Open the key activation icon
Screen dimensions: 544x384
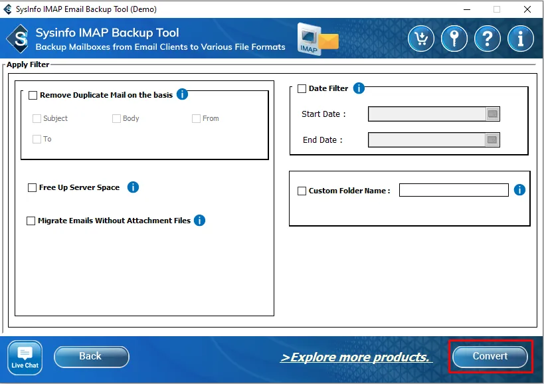coord(454,39)
